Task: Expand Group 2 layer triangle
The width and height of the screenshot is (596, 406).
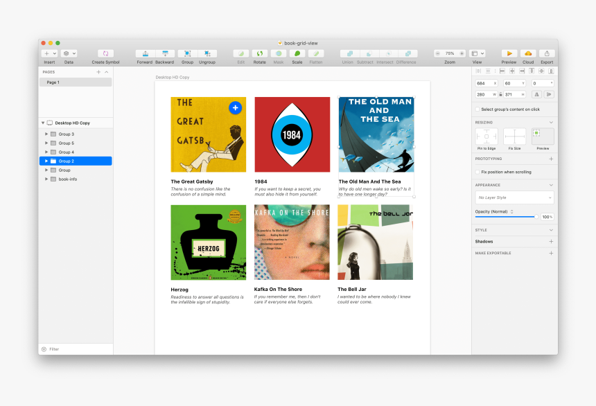Action: pyautogui.click(x=46, y=161)
